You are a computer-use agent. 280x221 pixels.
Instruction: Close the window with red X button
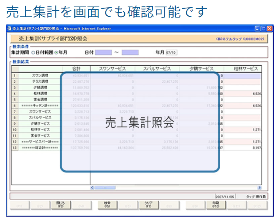point(269,28)
